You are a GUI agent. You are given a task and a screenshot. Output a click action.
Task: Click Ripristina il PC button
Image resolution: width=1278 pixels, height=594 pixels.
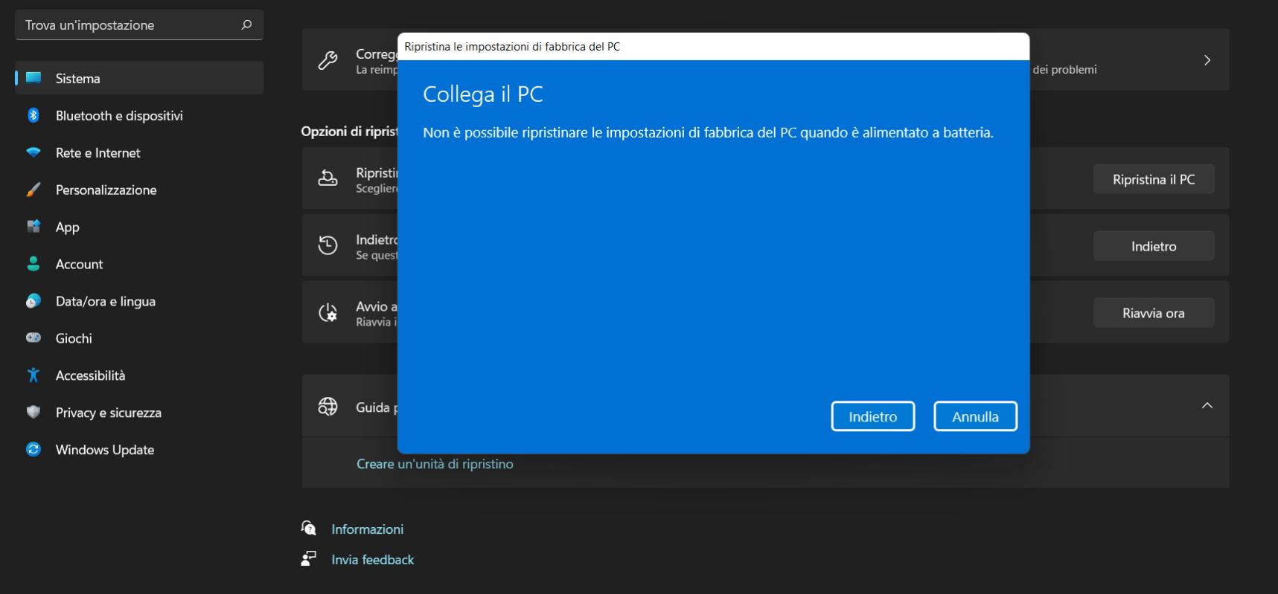point(1154,179)
